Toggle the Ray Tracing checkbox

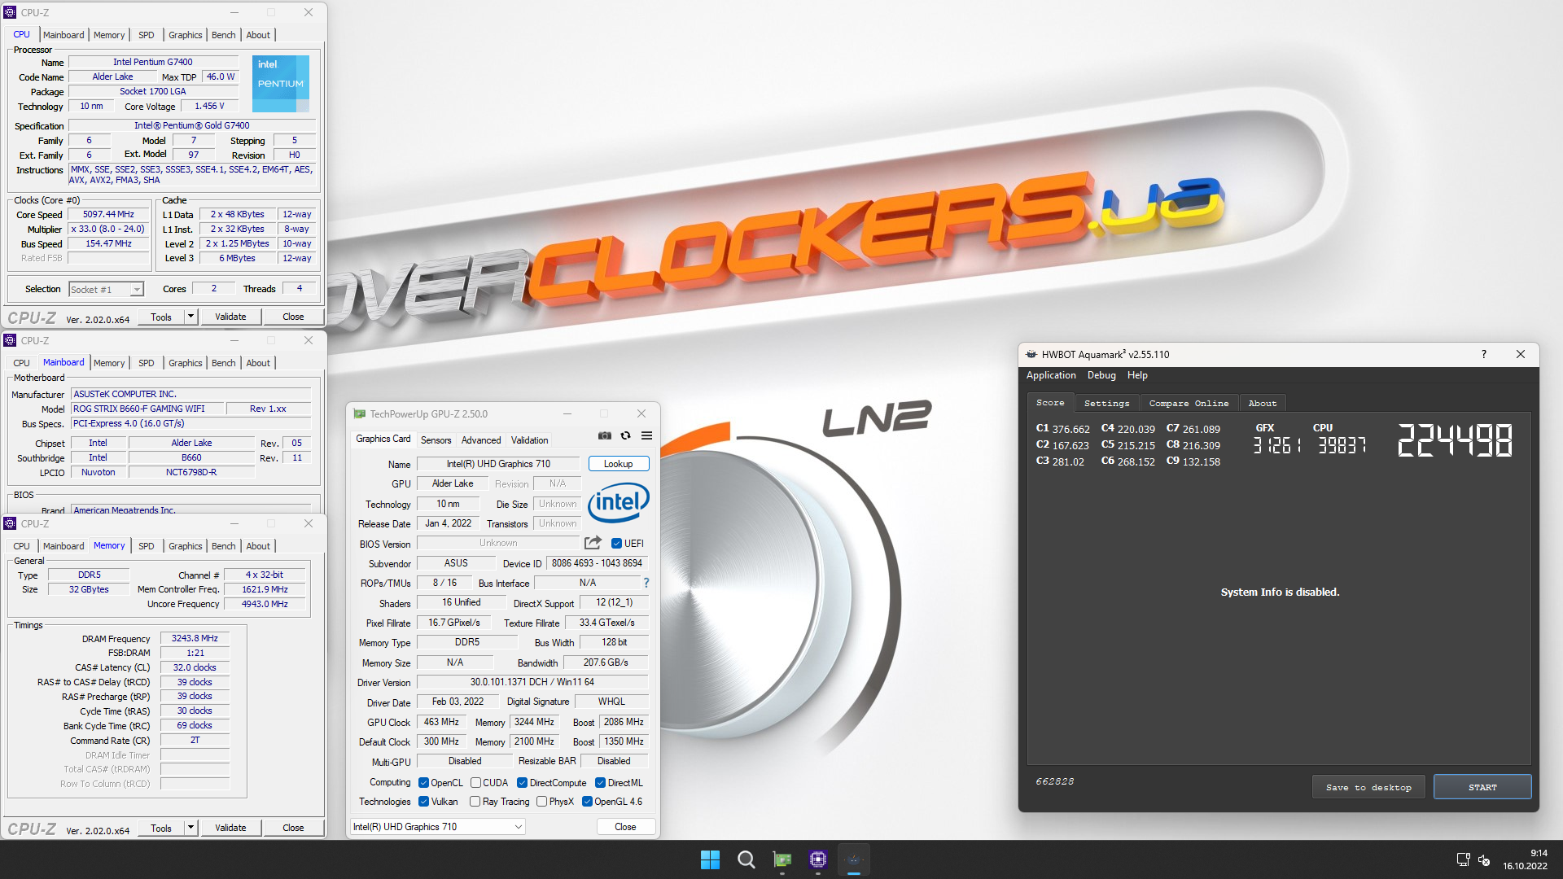coord(475,802)
